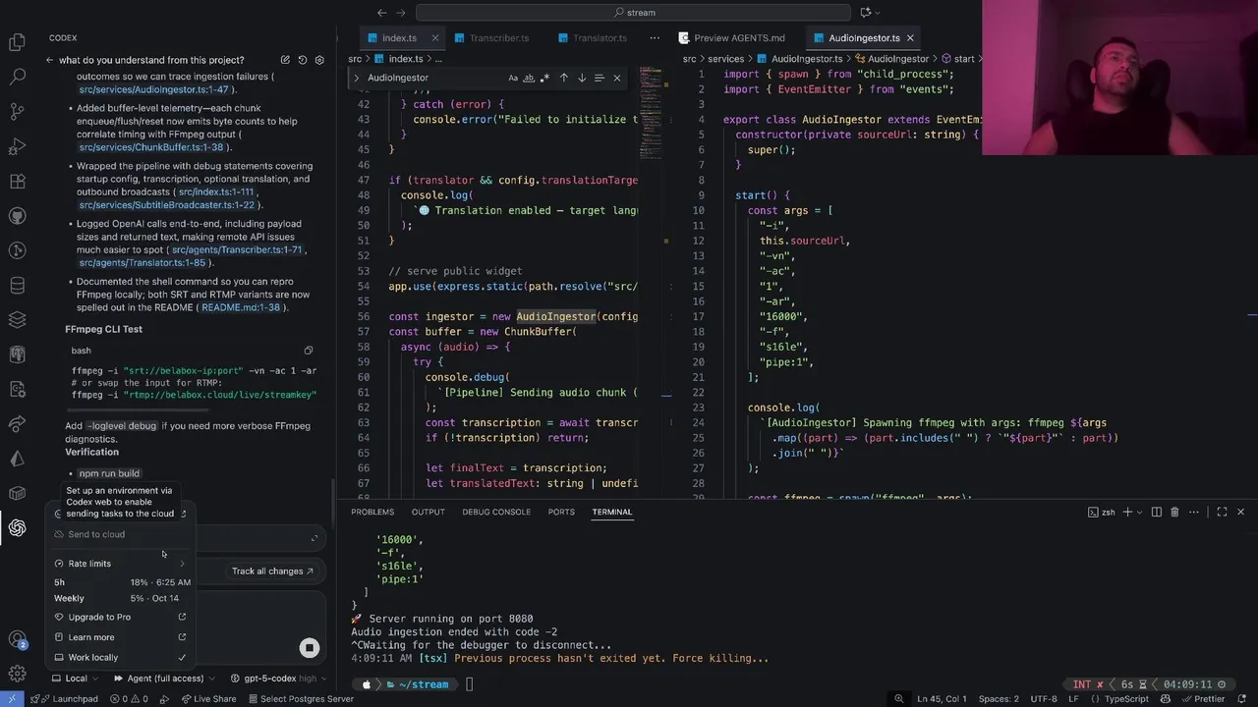Open the Explorer view in activity bar
The width and height of the screenshot is (1258, 707).
click(x=17, y=42)
